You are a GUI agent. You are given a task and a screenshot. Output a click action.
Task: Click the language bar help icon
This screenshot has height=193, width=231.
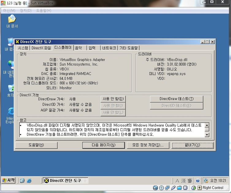[198, 181]
